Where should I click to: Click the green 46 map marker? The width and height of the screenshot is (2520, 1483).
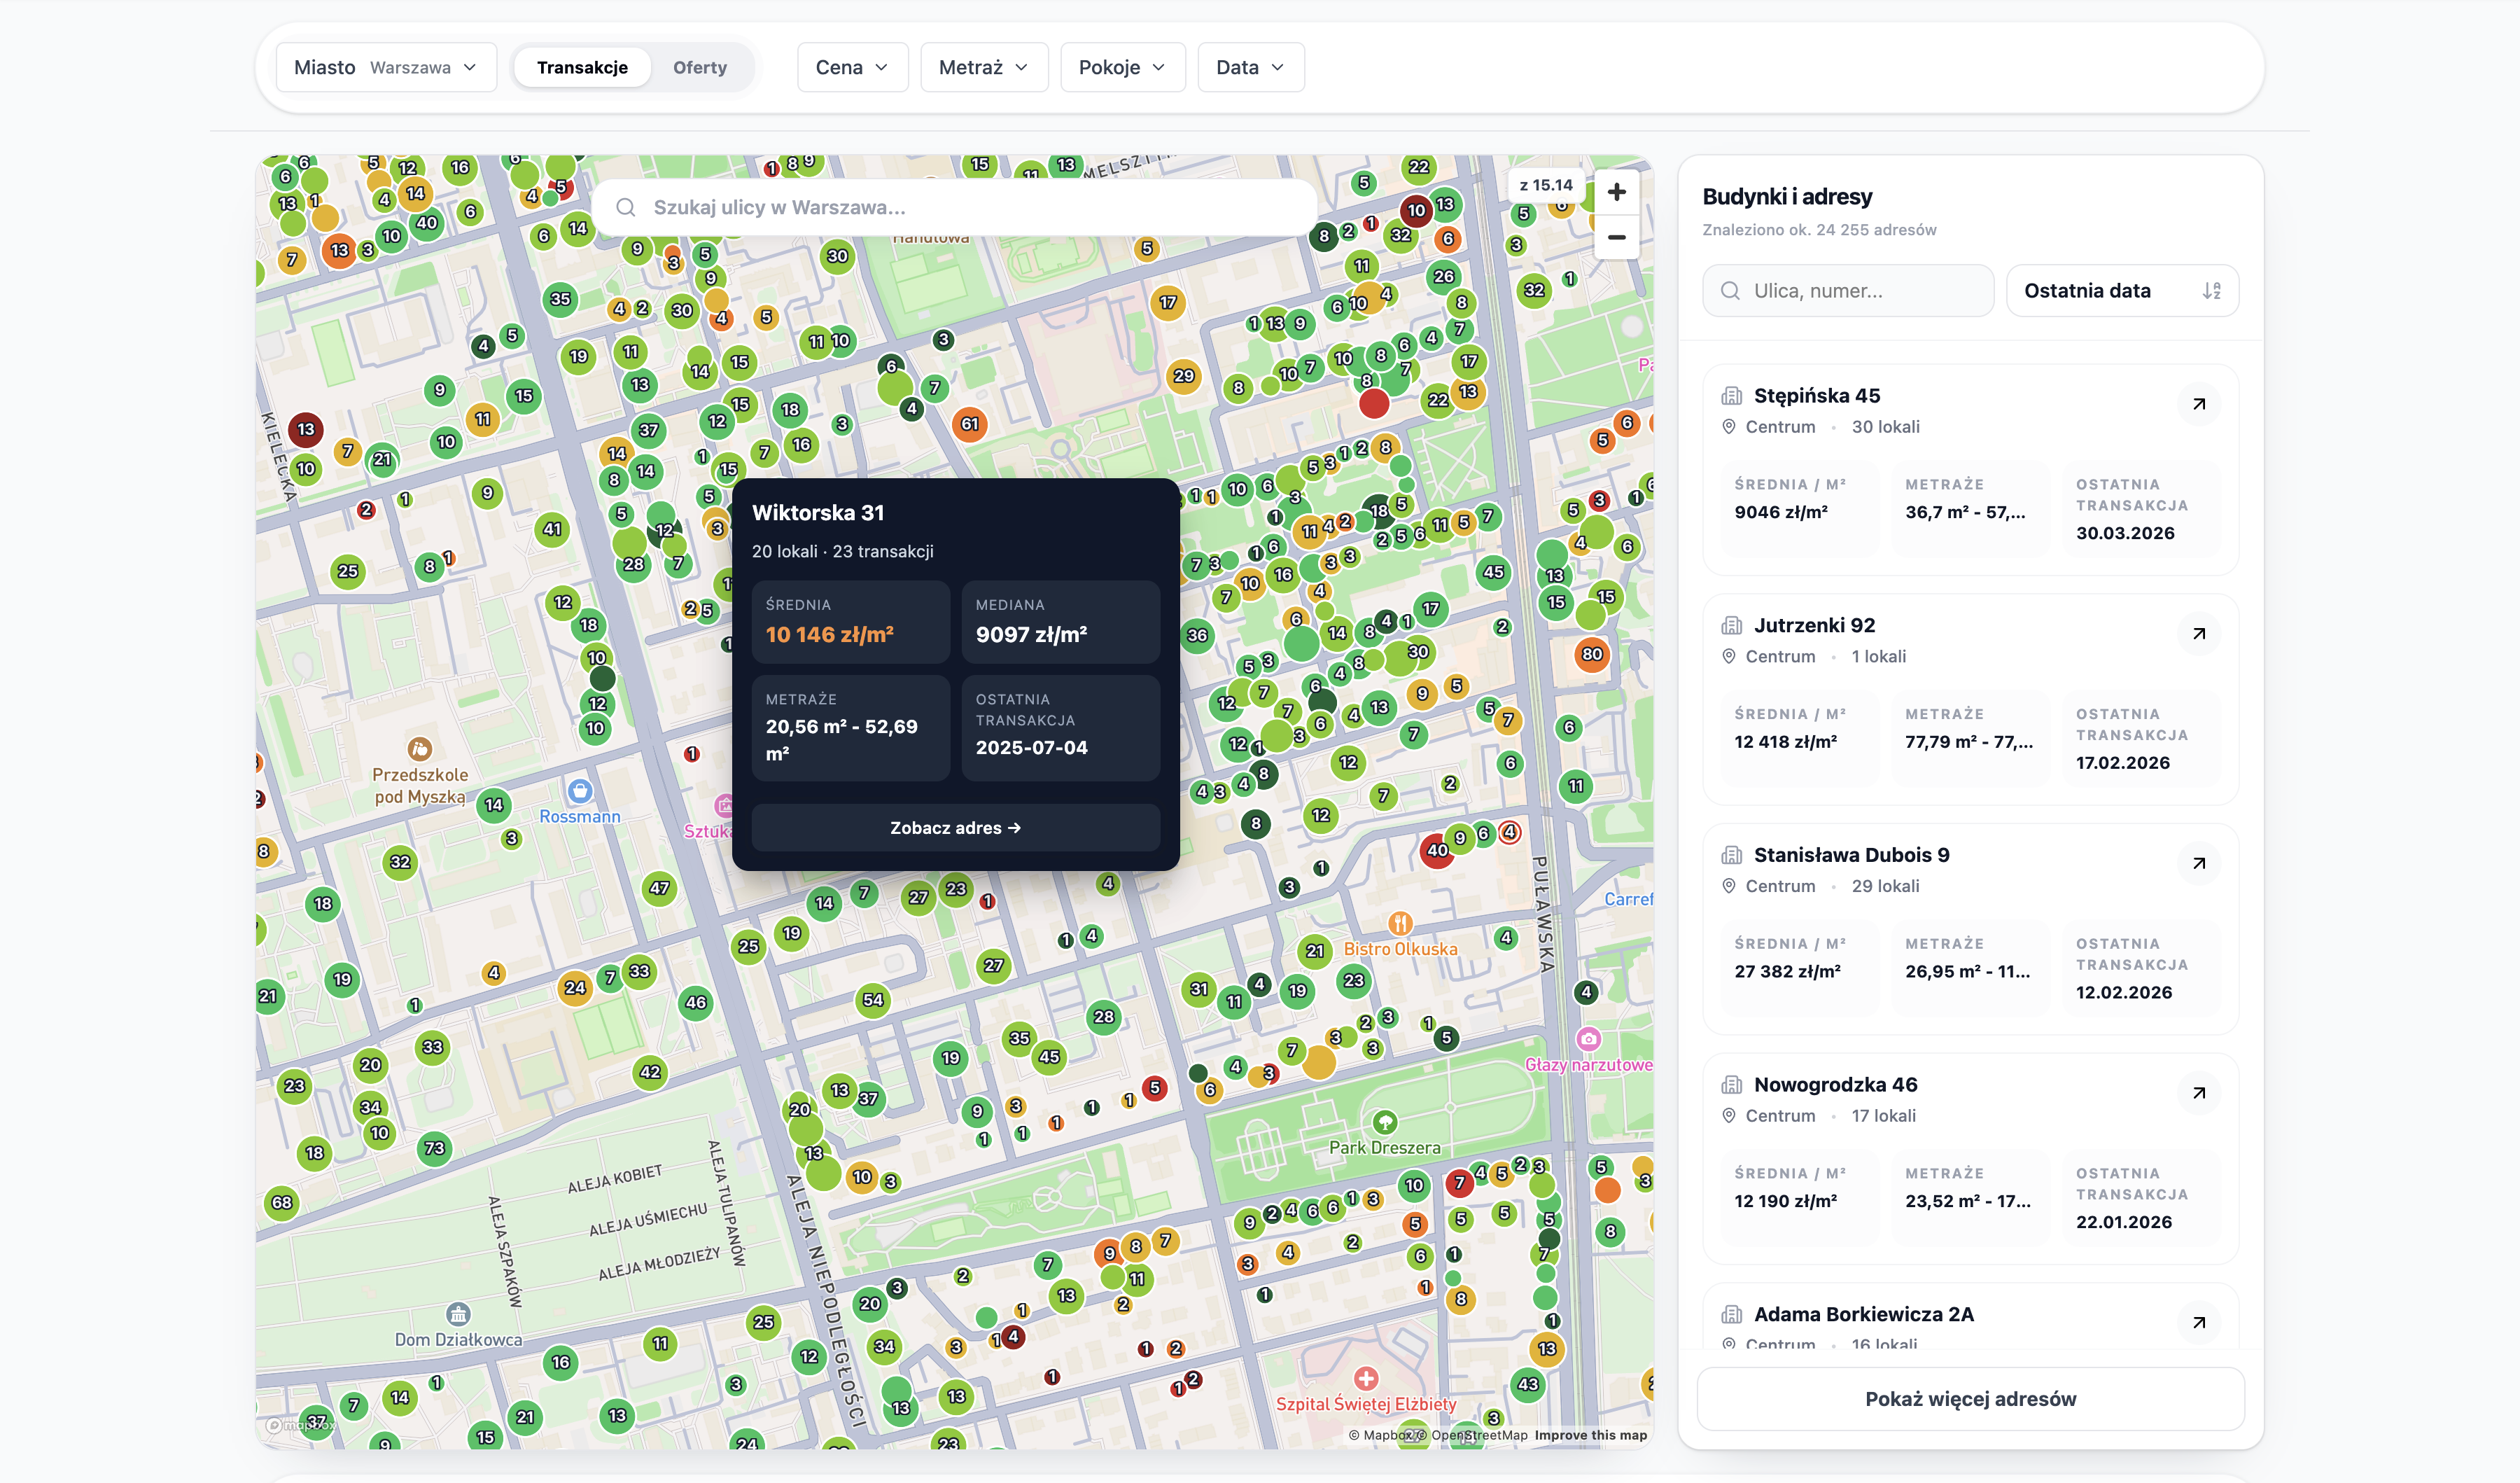pos(696,1003)
